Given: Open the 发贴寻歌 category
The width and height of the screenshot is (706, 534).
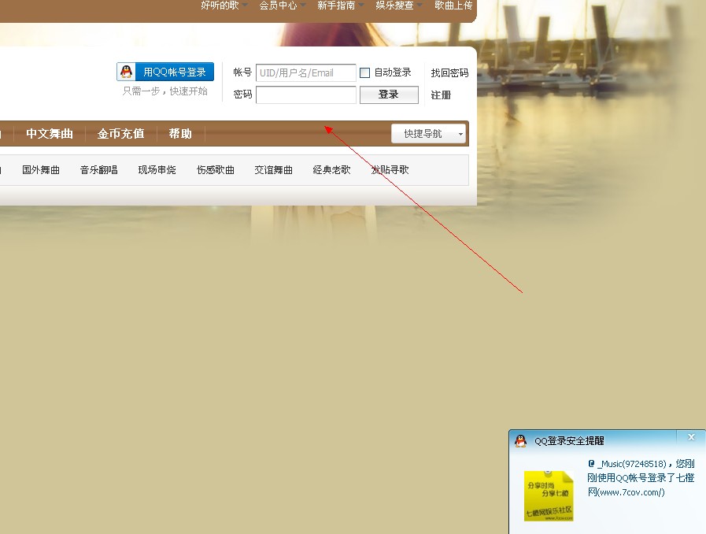Looking at the screenshot, I should pyautogui.click(x=390, y=170).
